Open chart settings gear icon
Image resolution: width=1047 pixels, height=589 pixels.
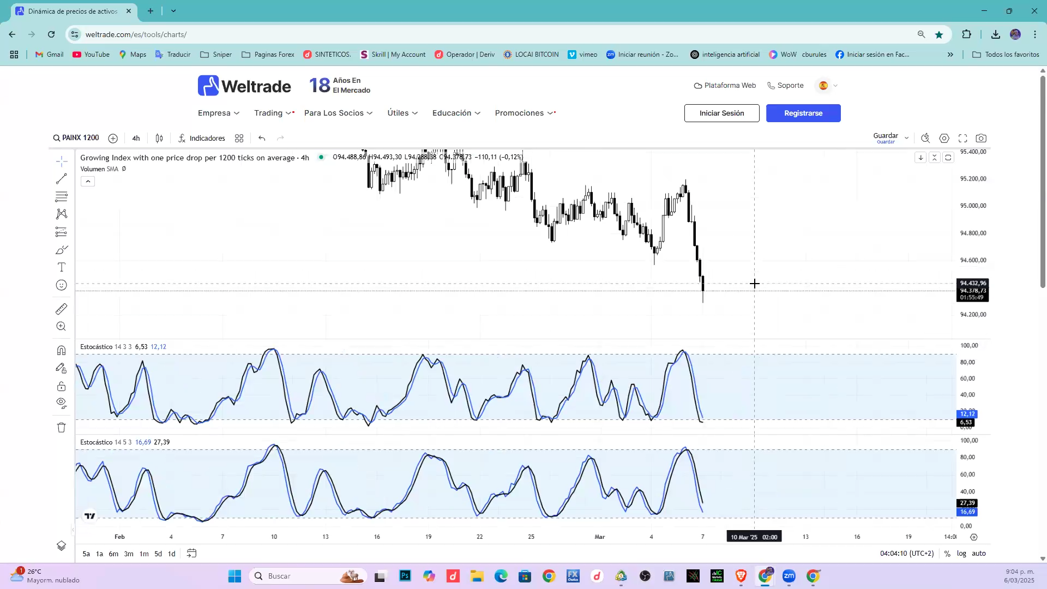[944, 139]
